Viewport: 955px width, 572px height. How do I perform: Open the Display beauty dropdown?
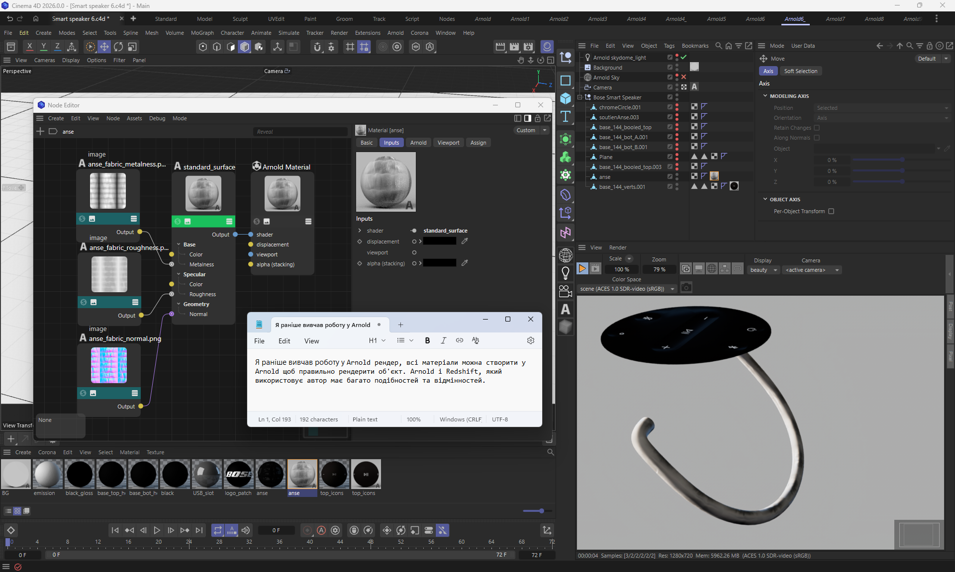tap(764, 270)
